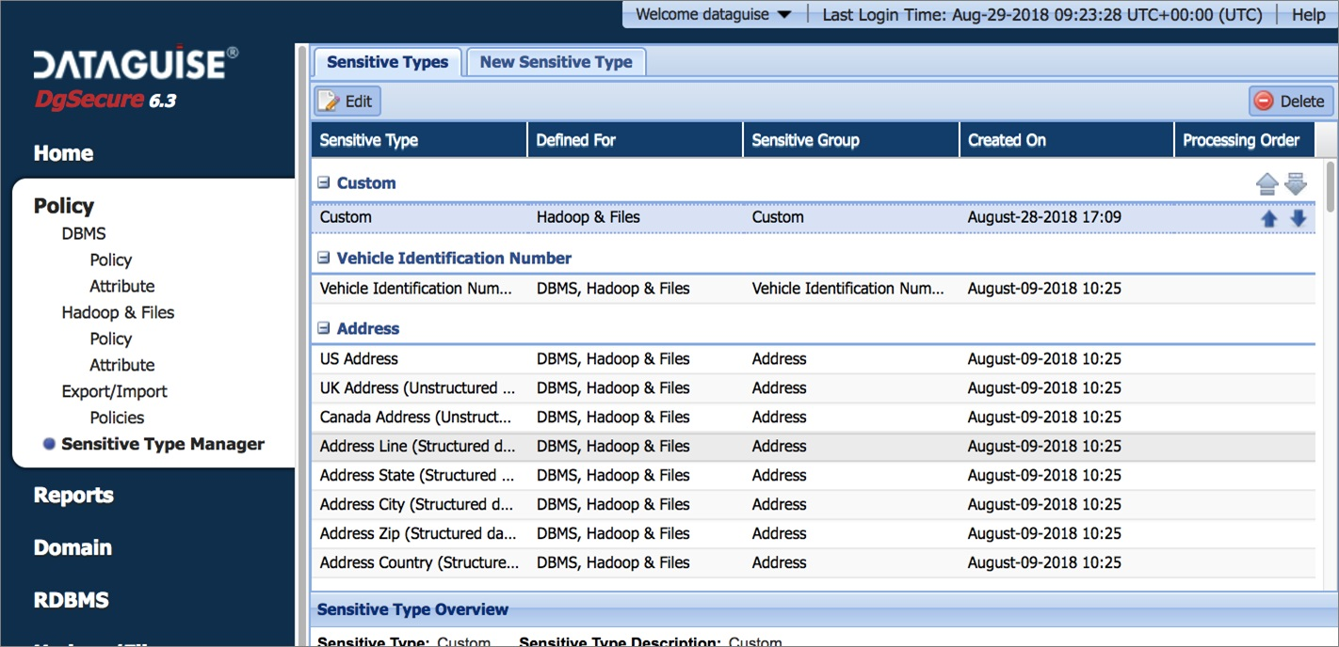Go to Home in the sidebar
The height and width of the screenshot is (647, 1339).
click(63, 153)
